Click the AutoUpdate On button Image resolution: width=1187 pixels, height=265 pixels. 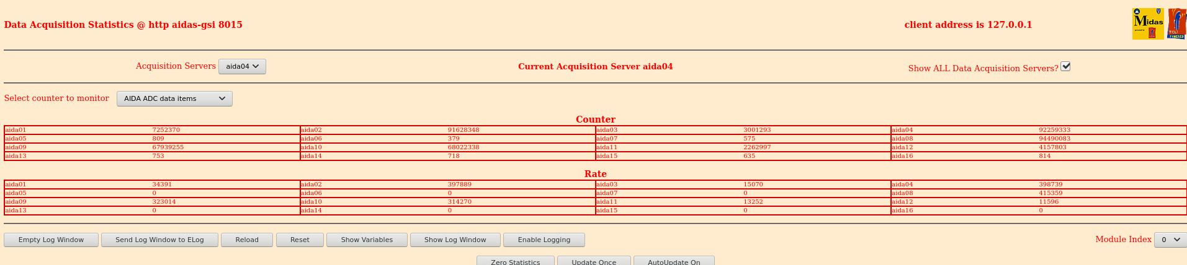[x=674, y=261]
